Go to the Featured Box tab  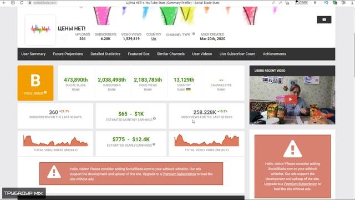[x=139, y=54]
